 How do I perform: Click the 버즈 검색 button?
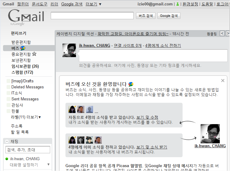146,16
